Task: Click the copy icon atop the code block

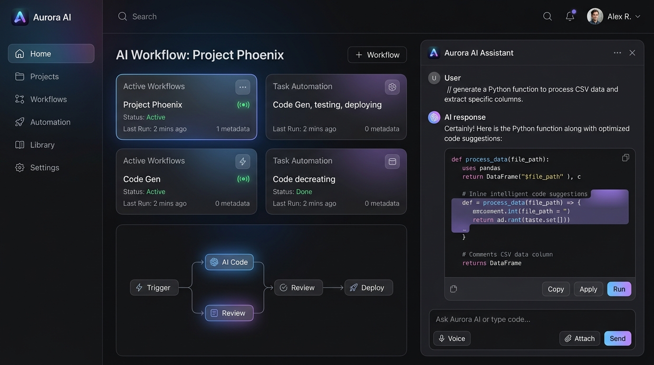Action: [625, 158]
